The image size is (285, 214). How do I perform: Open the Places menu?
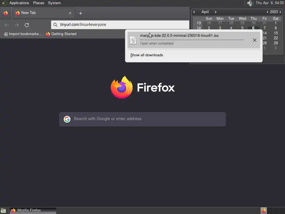(38, 3)
